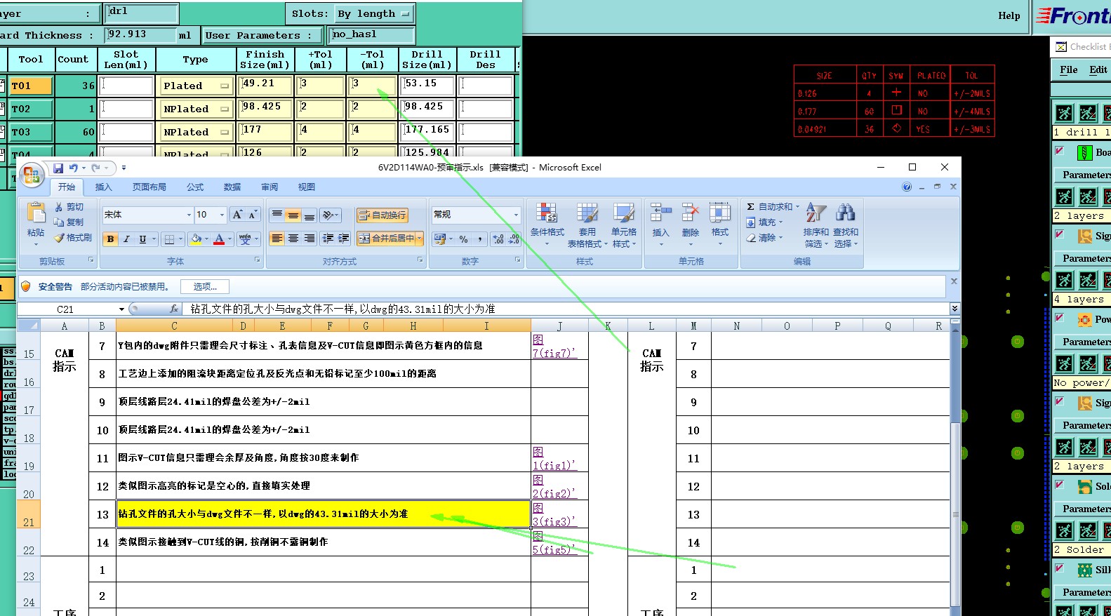Screen dimensions: 1111x616
Task: Expand the formula bar with chevron
Action: 954,309
